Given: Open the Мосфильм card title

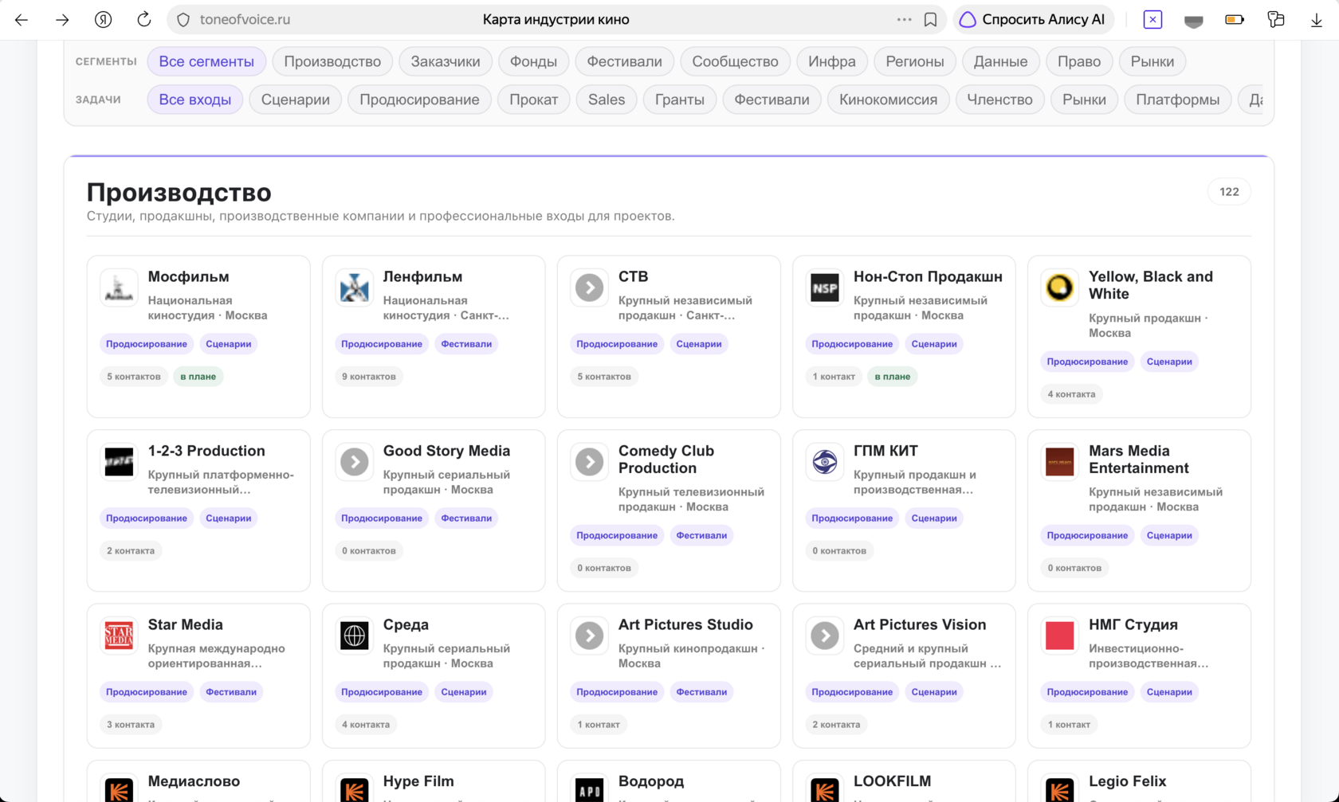Looking at the screenshot, I should (x=189, y=276).
